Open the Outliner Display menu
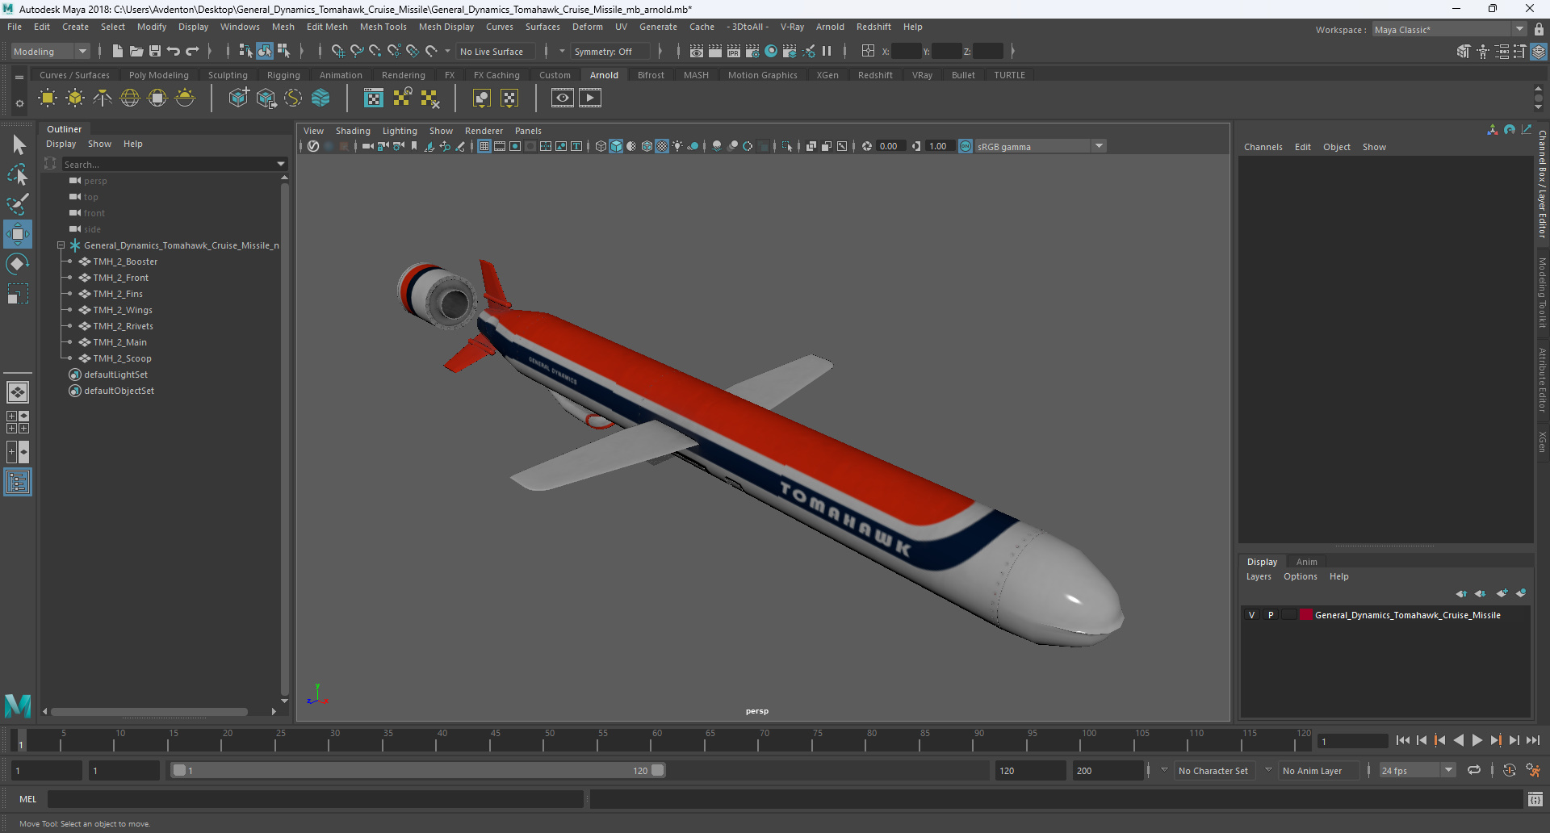Screen dimensions: 1550x833 point(61,144)
